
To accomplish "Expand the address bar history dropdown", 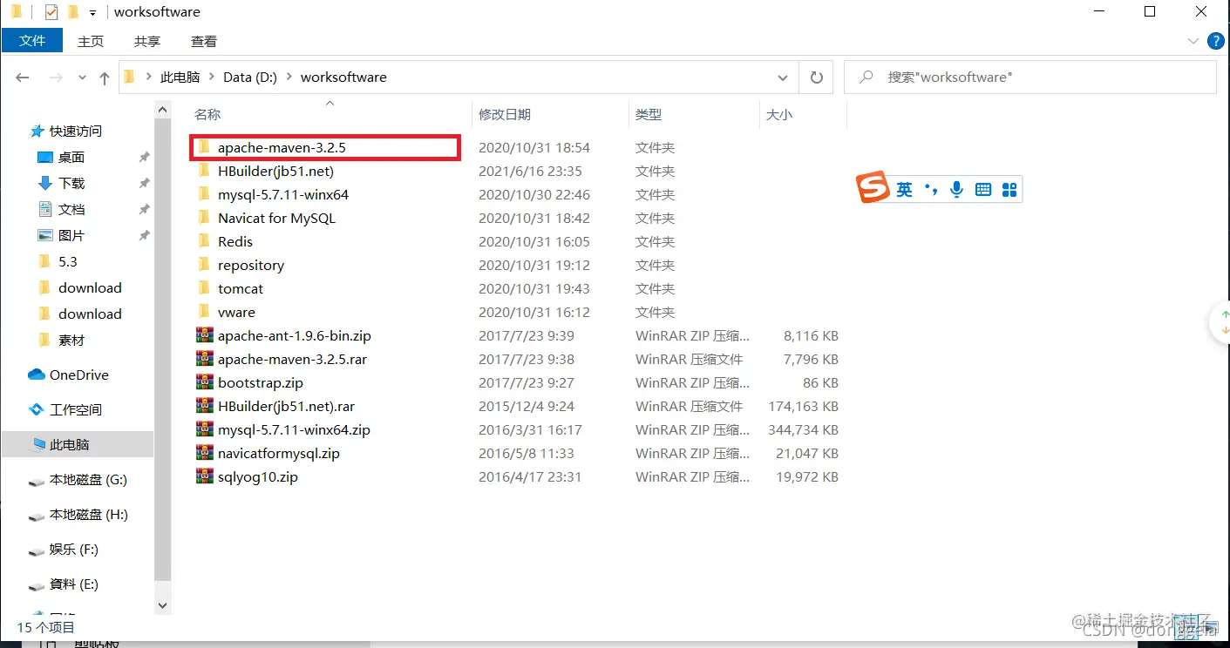I will click(782, 78).
